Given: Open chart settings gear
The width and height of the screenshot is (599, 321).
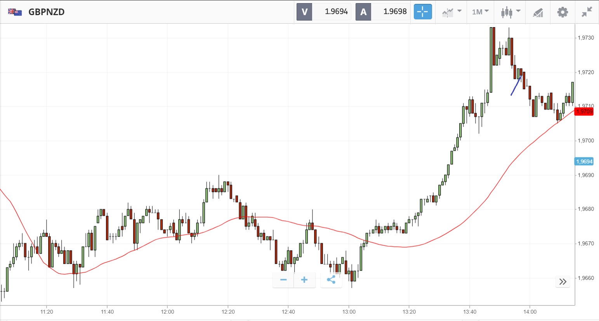Looking at the screenshot, I should [x=562, y=12].
